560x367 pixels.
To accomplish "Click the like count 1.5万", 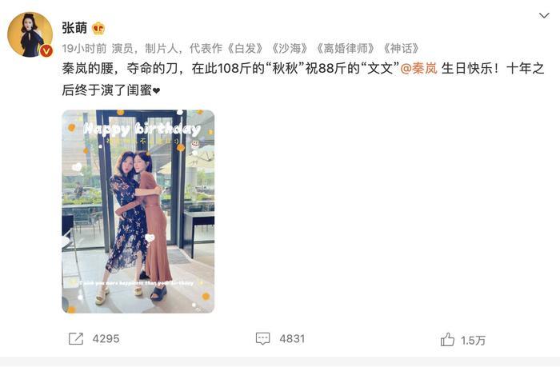I will click(x=474, y=341).
